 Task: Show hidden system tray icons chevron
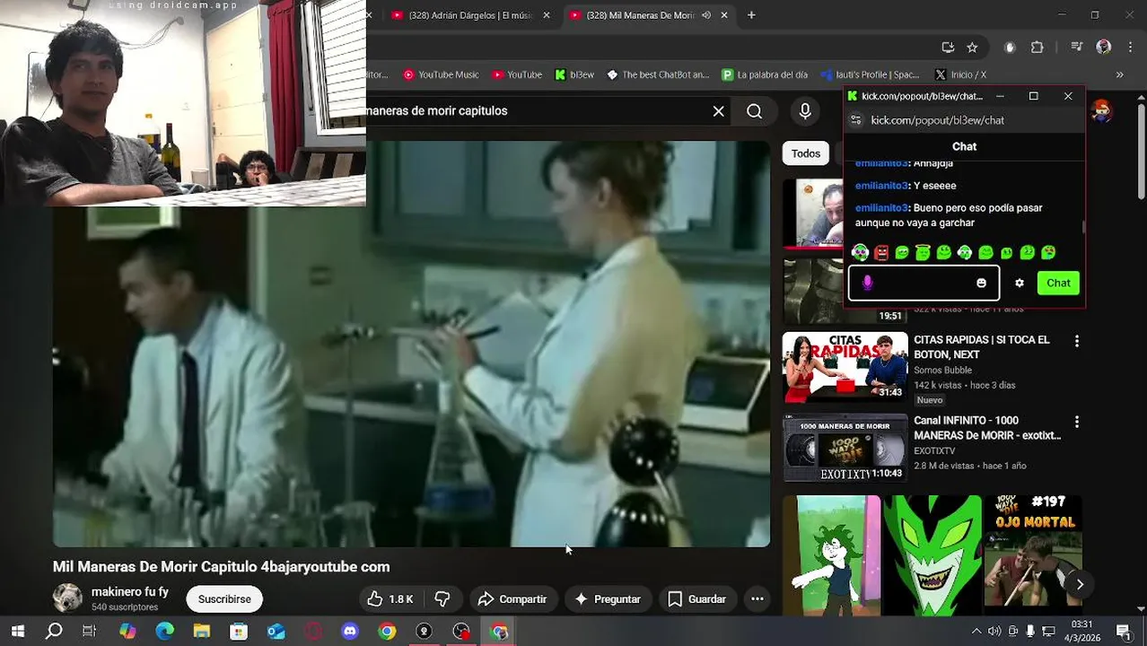tap(976, 632)
